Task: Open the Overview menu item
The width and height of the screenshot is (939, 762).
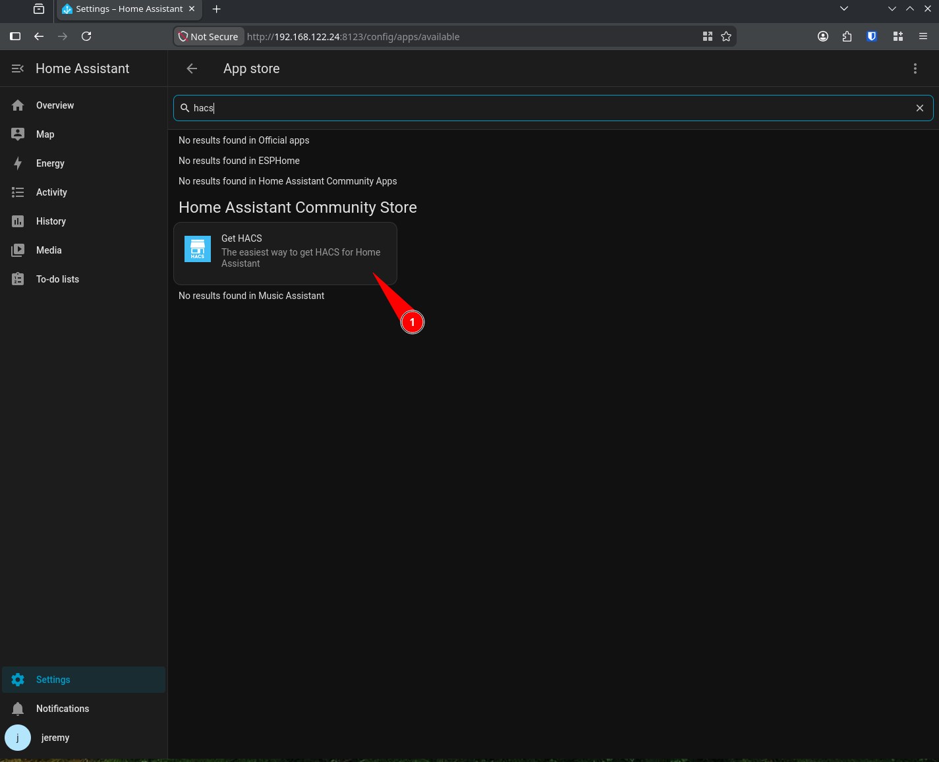Action: [x=84, y=105]
